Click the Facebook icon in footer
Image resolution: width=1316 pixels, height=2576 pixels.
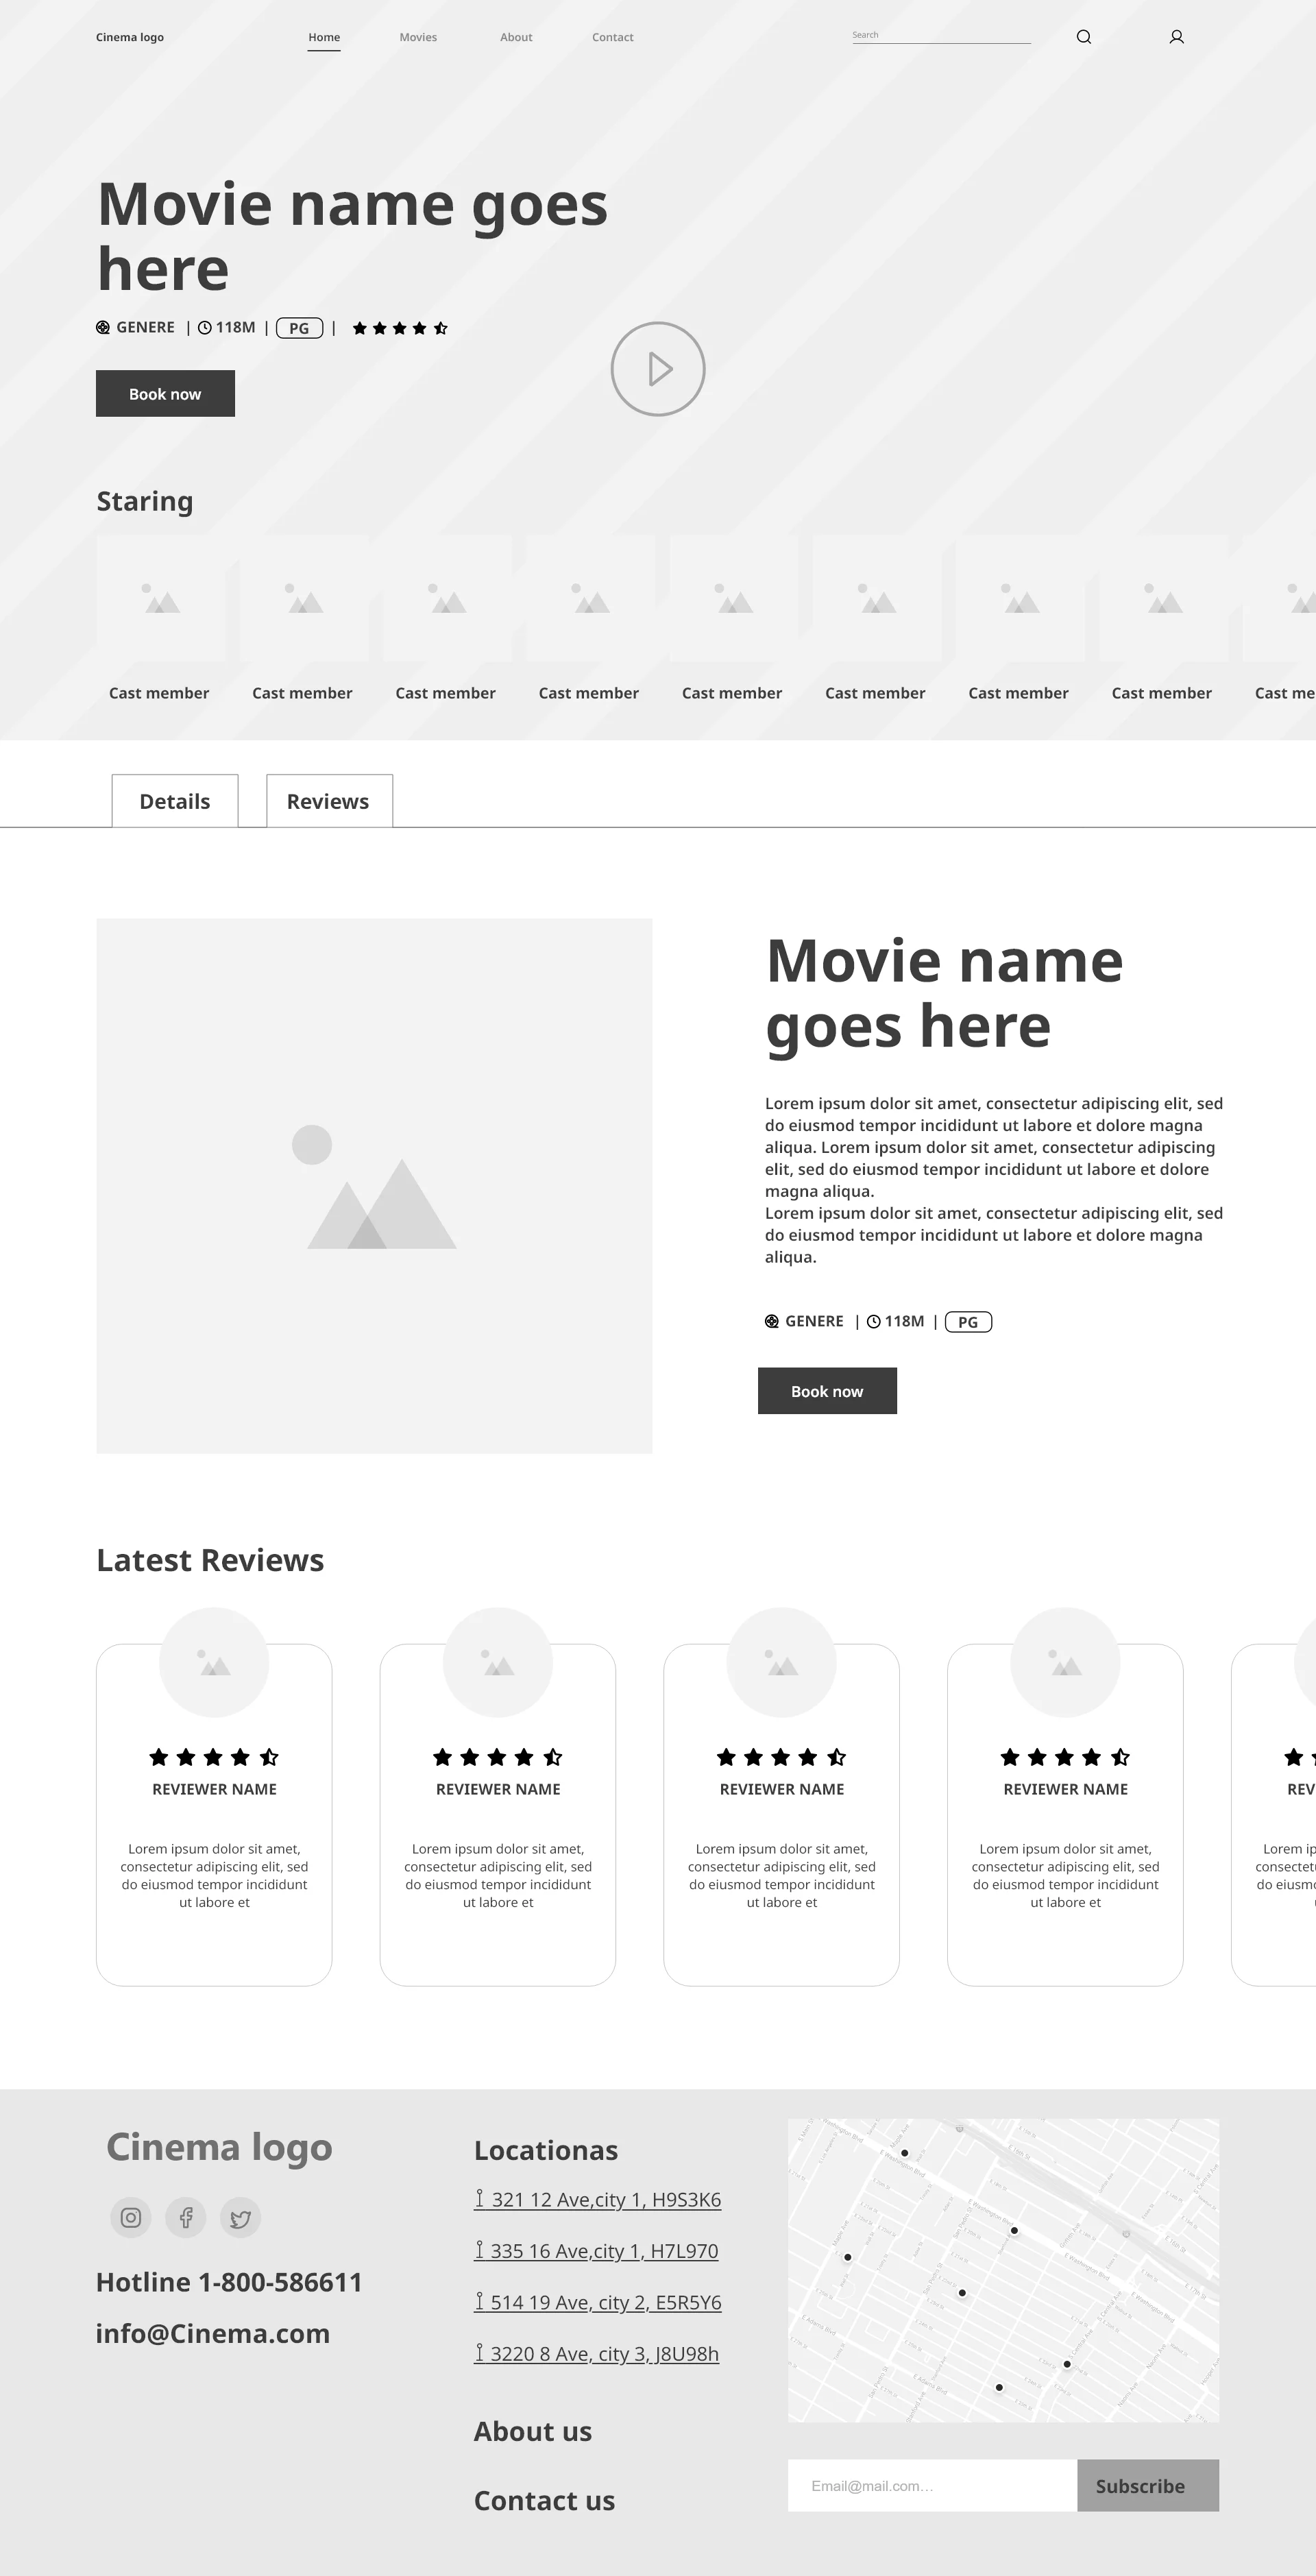[x=186, y=2218]
